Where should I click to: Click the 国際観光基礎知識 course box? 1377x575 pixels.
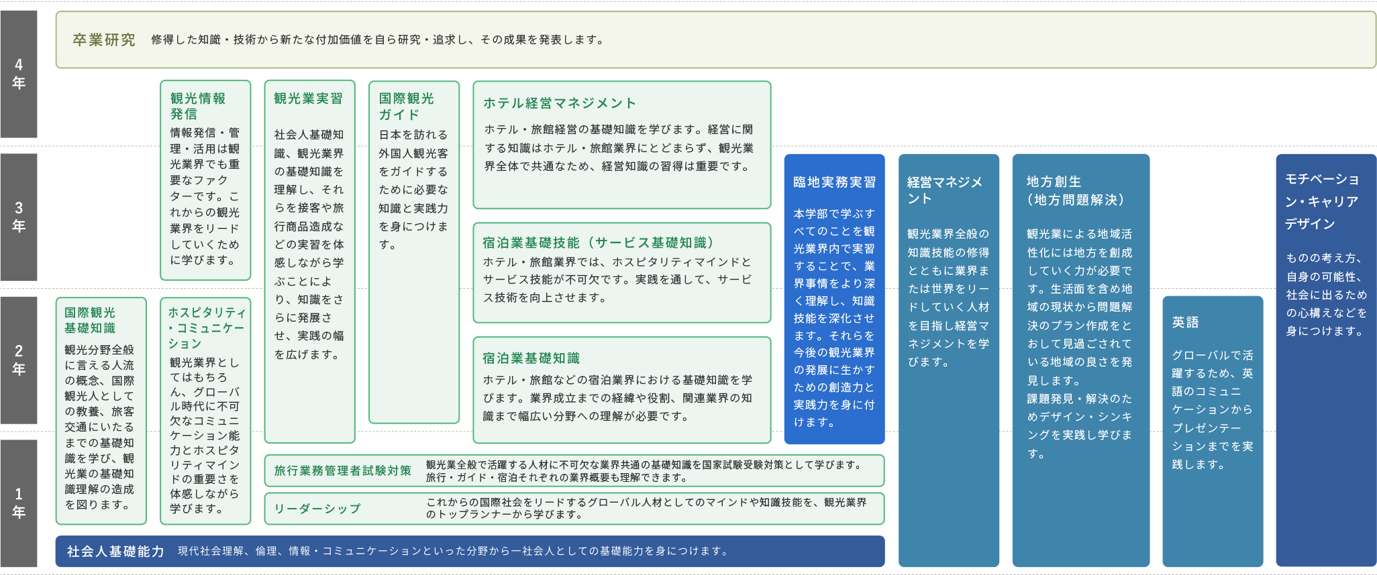point(101,410)
